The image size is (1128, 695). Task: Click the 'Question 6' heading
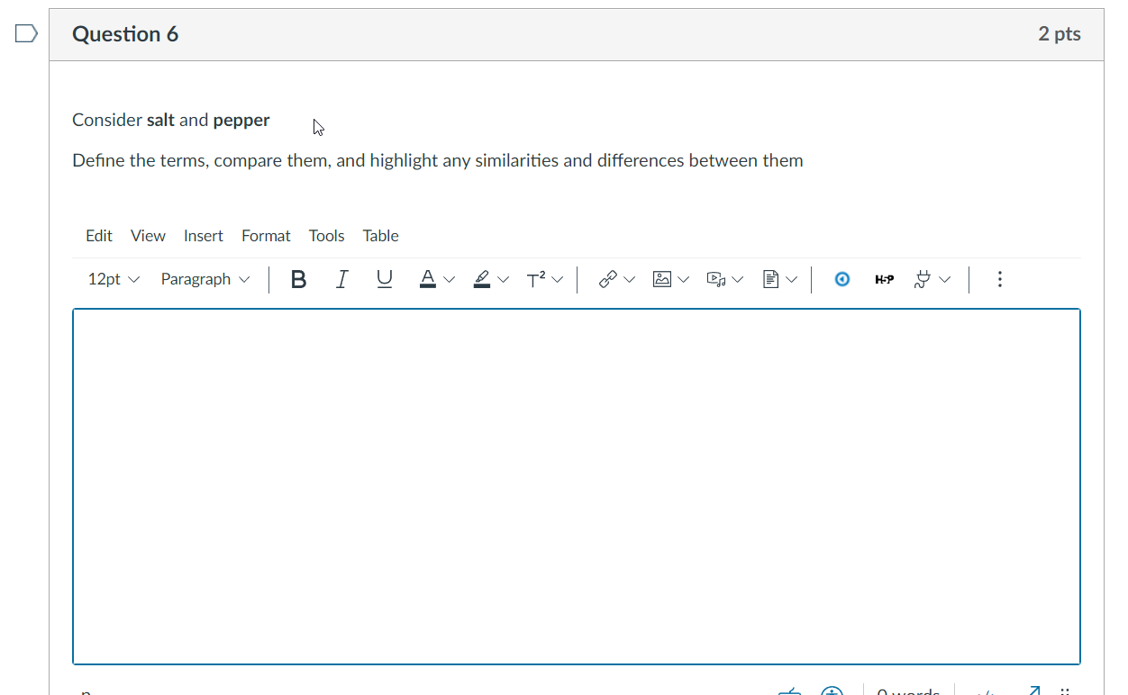(x=125, y=34)
